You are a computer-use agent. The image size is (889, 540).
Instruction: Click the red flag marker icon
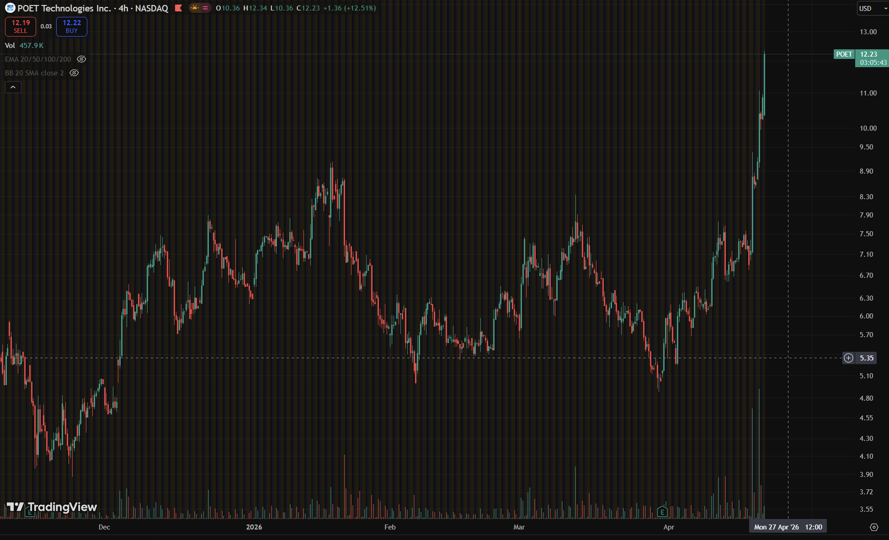179,8
